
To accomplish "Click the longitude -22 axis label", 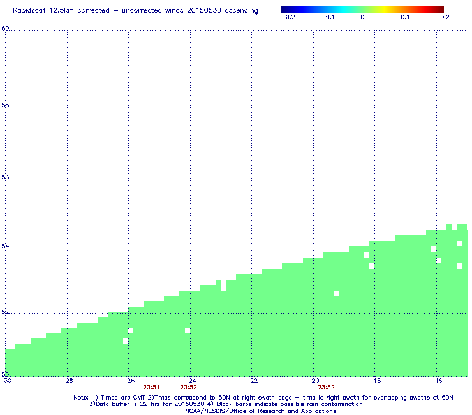I will 252,381.
